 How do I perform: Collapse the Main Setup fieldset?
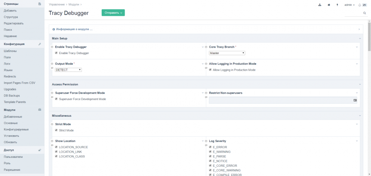click(x=360, y=38)
